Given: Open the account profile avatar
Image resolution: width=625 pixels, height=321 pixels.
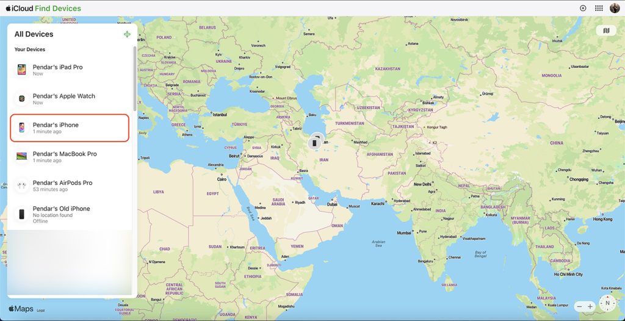Looking at the screenshot, I should coord(615,9).
